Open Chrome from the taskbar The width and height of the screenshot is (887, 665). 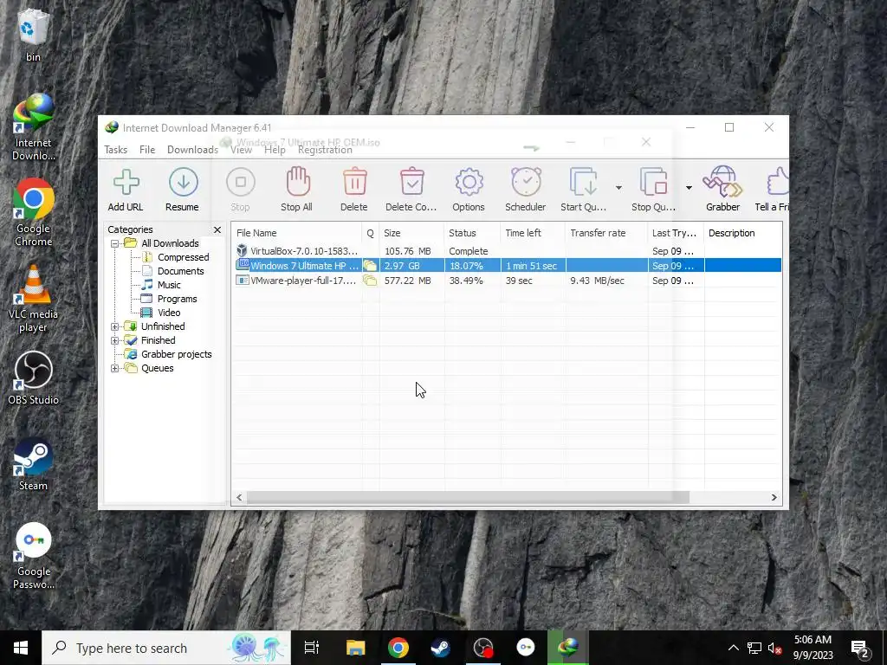pyautogui.click(x=398, y=648)
